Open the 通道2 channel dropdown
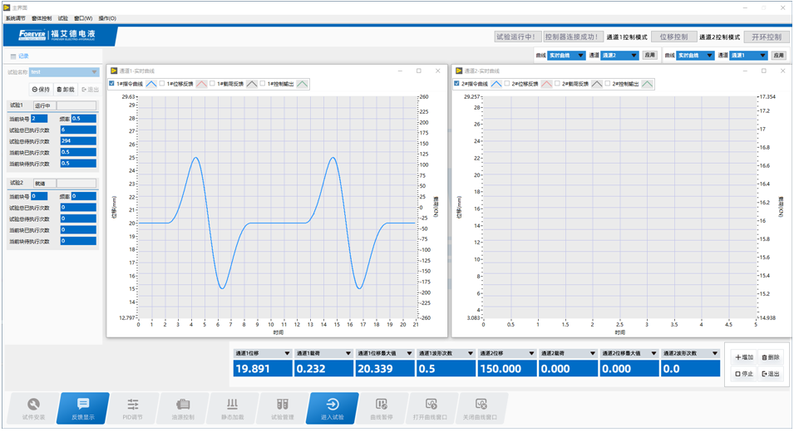Screen dimensions: 794x432 click(619, 56)
